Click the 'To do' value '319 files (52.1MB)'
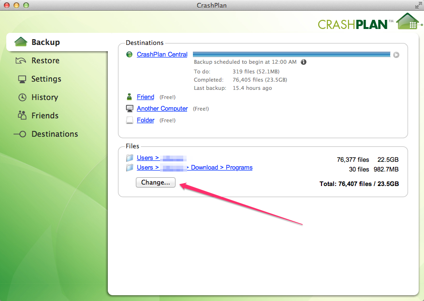 (256, 72)
